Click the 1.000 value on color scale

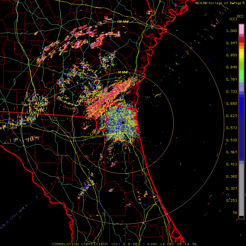[232, 31]
